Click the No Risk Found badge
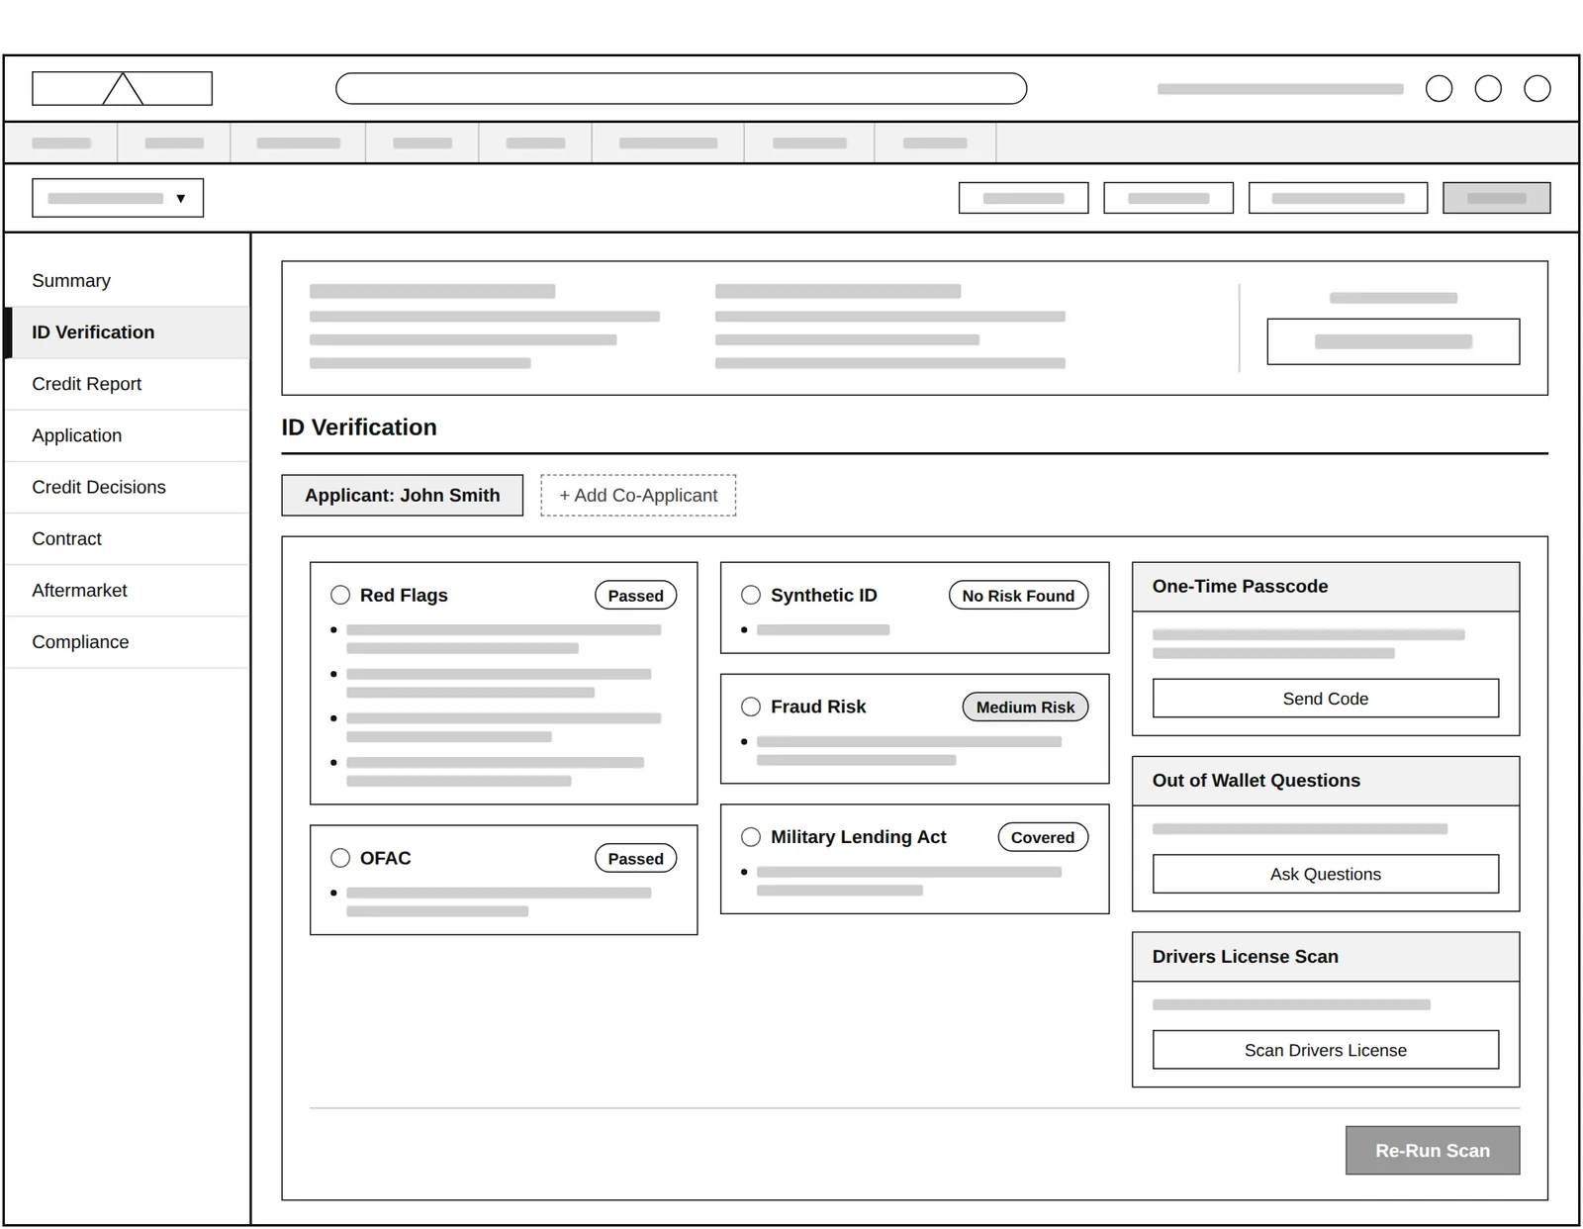 (x=1018, y=596)
